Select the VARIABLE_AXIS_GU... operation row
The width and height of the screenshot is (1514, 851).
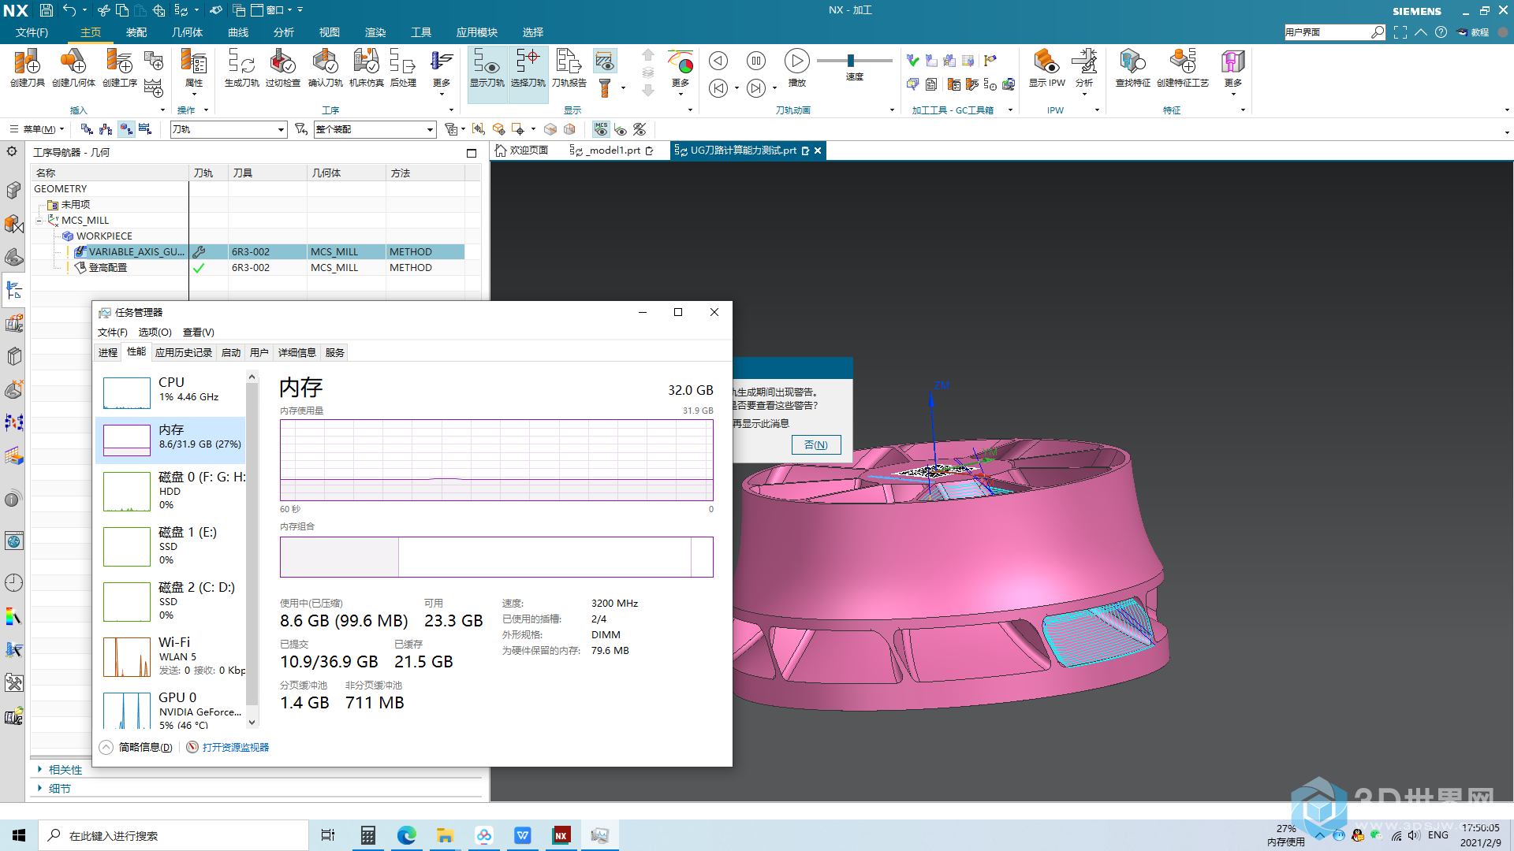[248, 252]
